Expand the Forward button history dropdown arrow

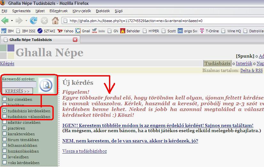click(26, 21)
